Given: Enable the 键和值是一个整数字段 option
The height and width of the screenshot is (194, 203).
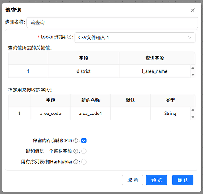Looking at the screenshot, I should coord(83,151).
